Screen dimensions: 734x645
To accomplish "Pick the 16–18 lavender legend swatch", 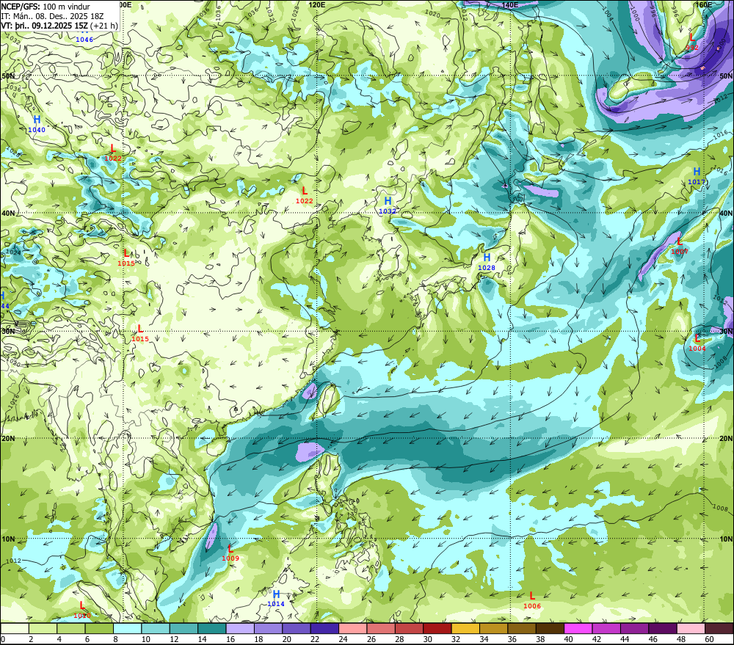I will pyautogui.click(x=240, y=628).
